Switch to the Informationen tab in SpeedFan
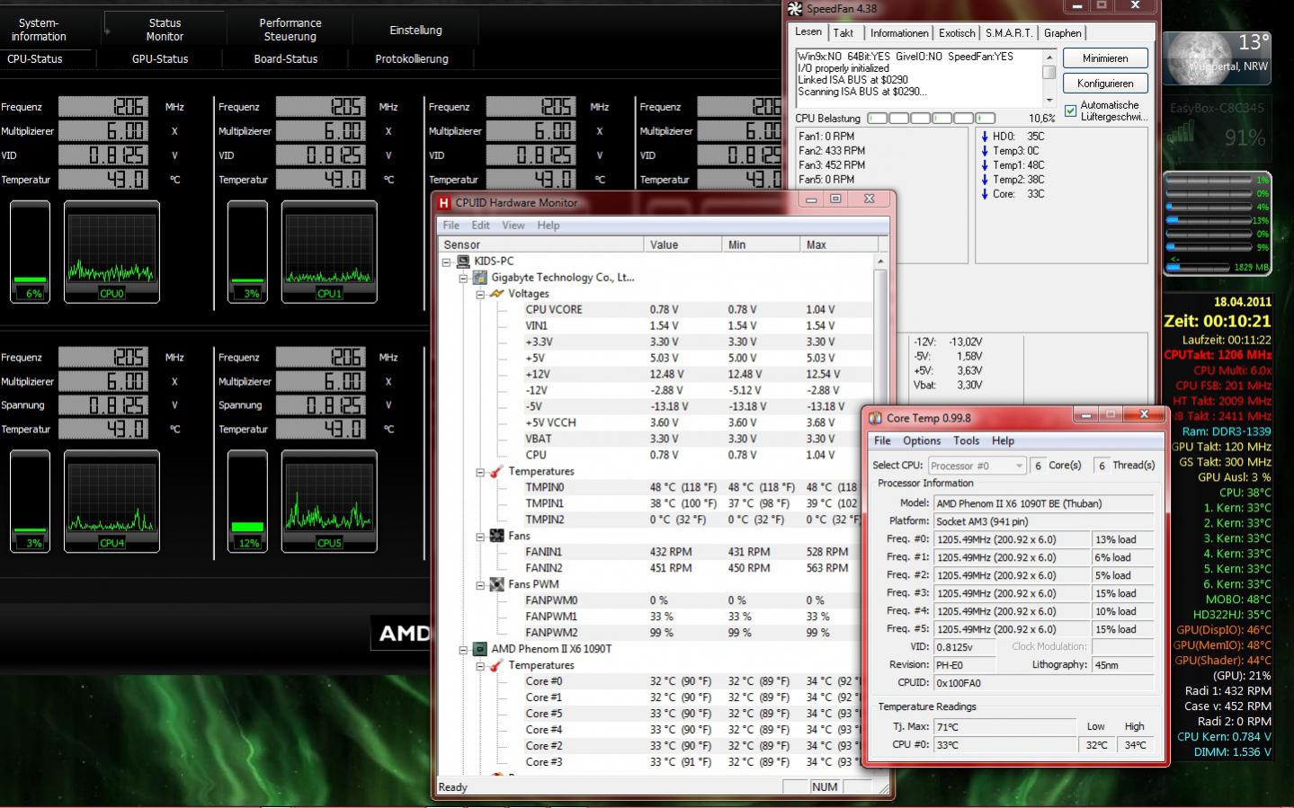Screen dimensions: 1294x808 click(899, 33)
